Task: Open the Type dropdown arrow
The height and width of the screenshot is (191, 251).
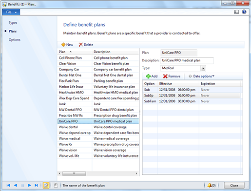Action: (x=203, y=68)
